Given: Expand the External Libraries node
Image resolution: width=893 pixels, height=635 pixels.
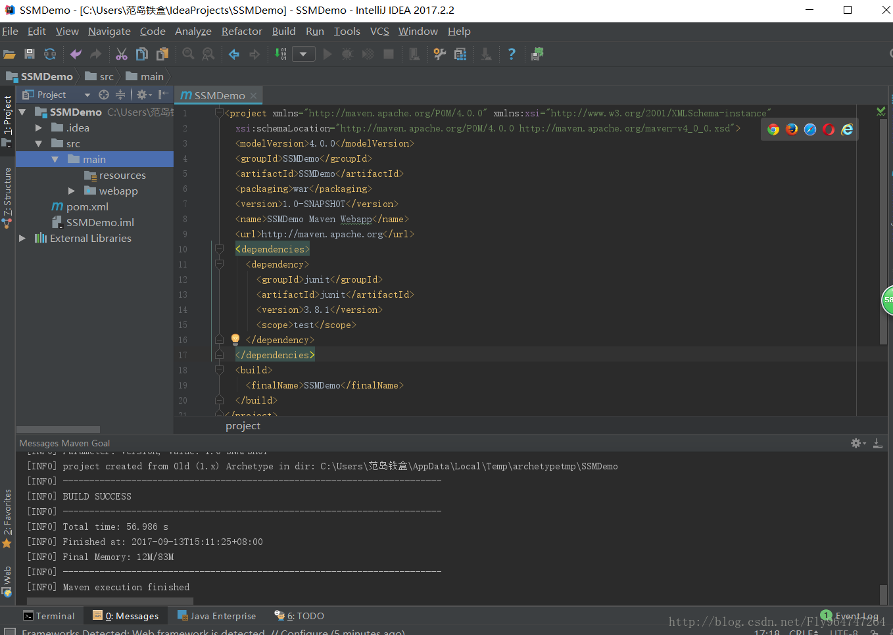Looking at the screenshot, I should pyautogui.click(x=22, y=239).
